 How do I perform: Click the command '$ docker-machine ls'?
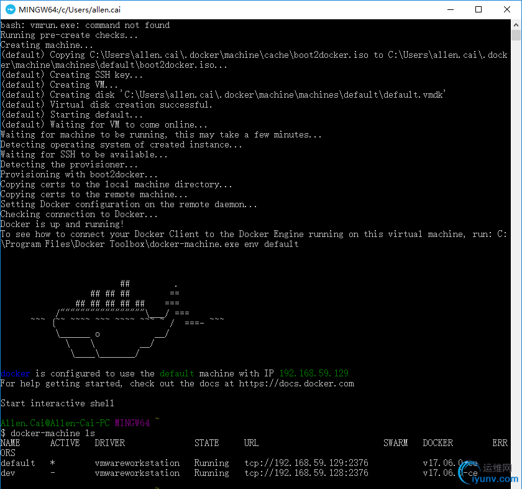[x=48, y=434]
